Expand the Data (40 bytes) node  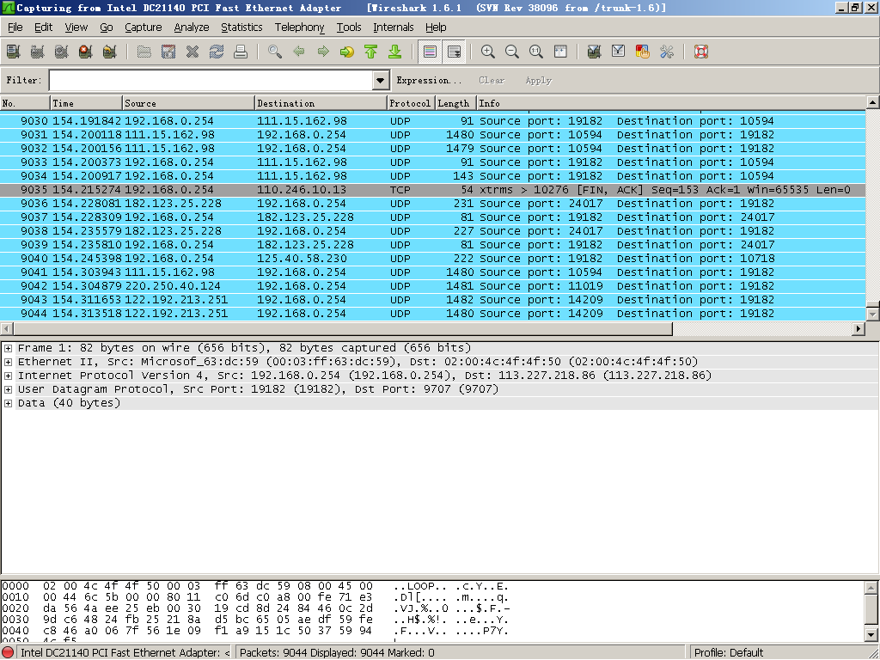(9, 403)
